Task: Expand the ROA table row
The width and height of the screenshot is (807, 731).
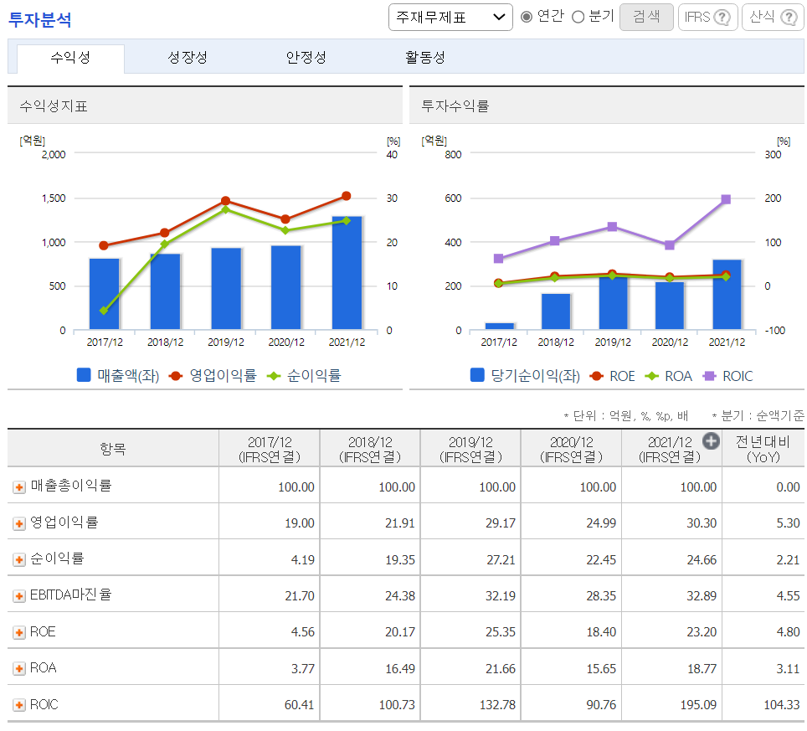Action: pos(19,669)
